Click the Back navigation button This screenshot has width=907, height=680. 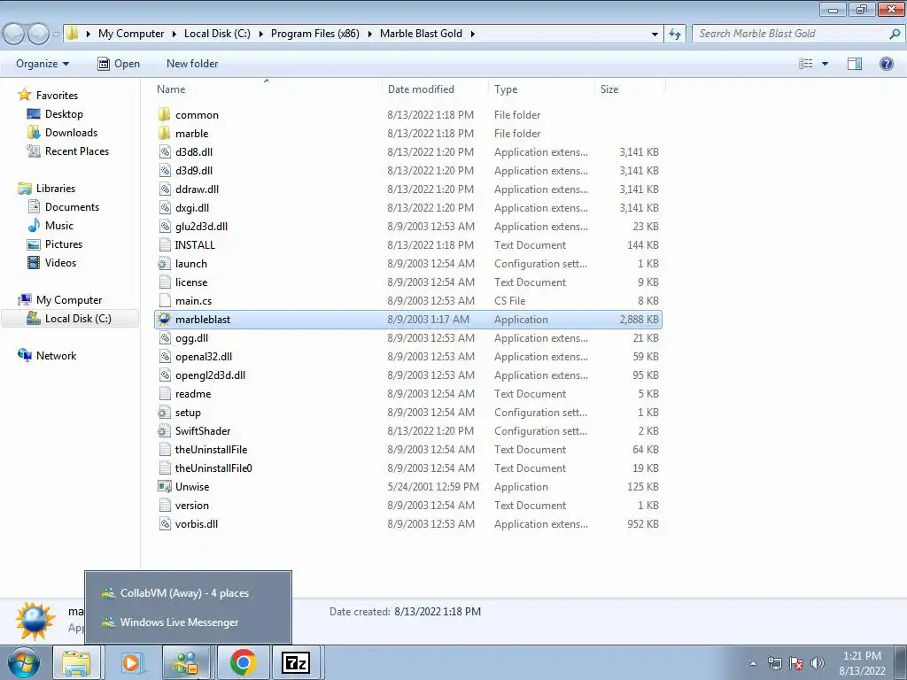tap(14, 35)
